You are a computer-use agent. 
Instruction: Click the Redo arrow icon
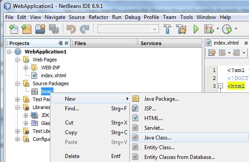click(84, 29)
